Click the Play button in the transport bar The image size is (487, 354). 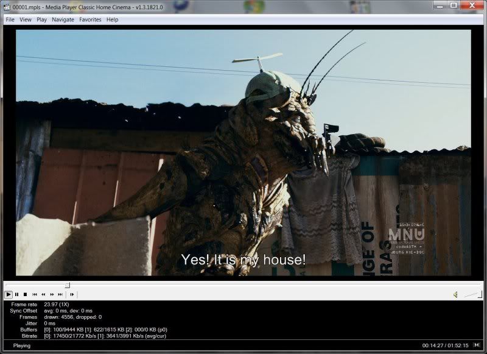(9, 294)
